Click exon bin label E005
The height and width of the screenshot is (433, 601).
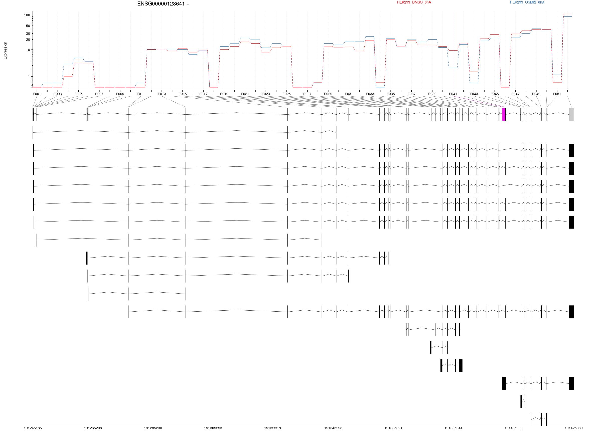pyautogui.click(x=78, y=94)
